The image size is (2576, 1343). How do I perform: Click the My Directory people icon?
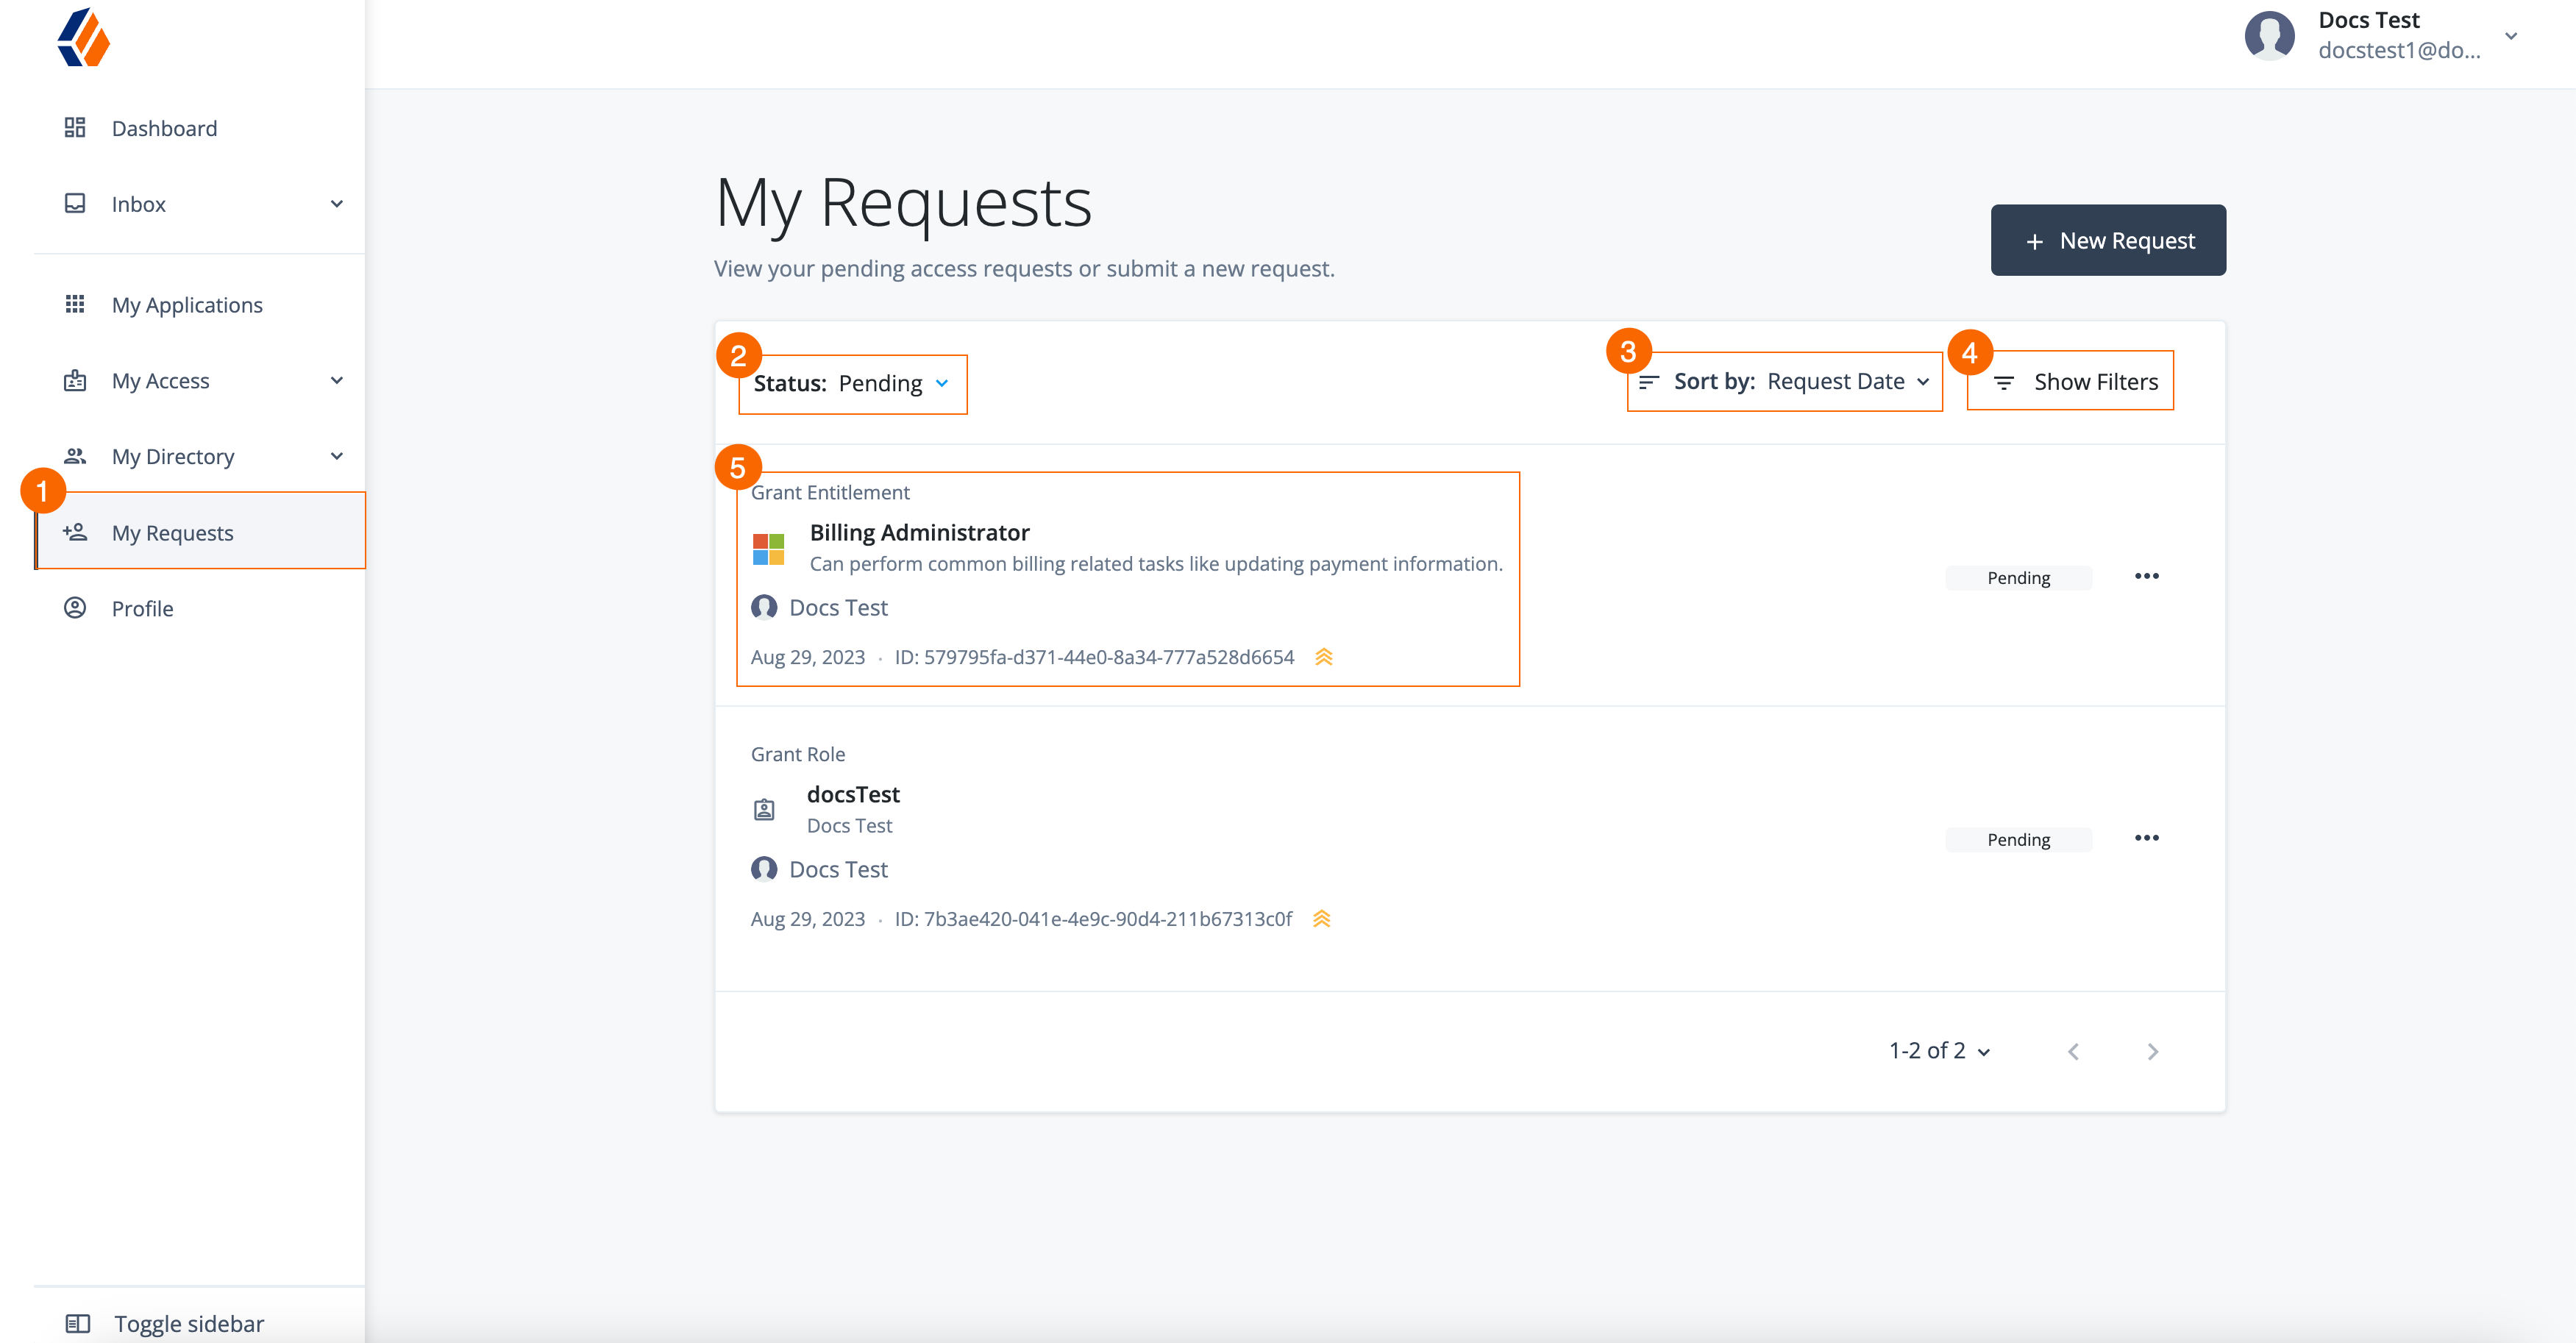tap(74, 456)
